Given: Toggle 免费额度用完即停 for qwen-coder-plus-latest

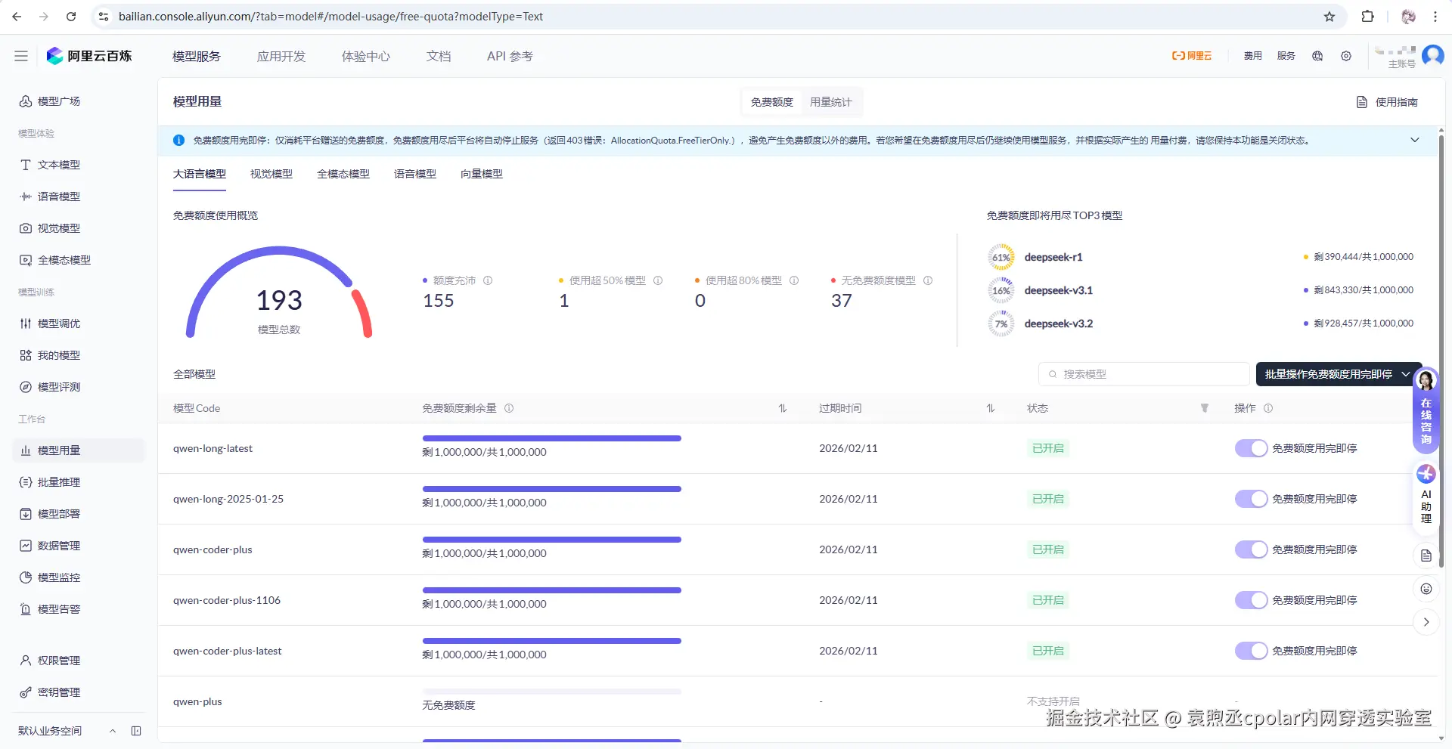Looking at the screenshot, I should point(1251,651).
